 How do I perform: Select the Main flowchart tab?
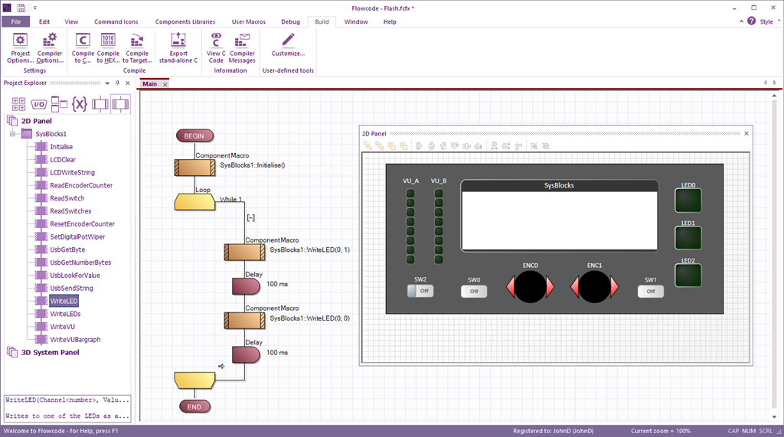(x=150, y=84)
